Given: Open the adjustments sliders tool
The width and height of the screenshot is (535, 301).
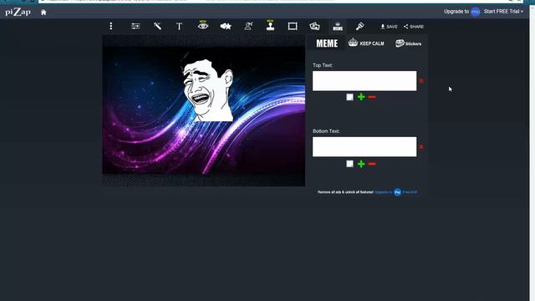Looking at the screenshot, I should [x=135, y=26].
